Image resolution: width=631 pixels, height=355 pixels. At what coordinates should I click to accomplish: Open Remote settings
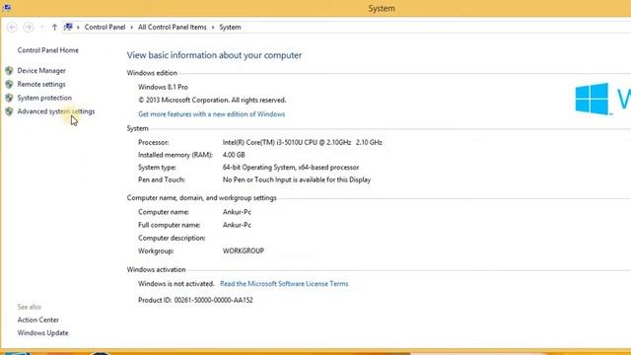click(x=41, y=84)
